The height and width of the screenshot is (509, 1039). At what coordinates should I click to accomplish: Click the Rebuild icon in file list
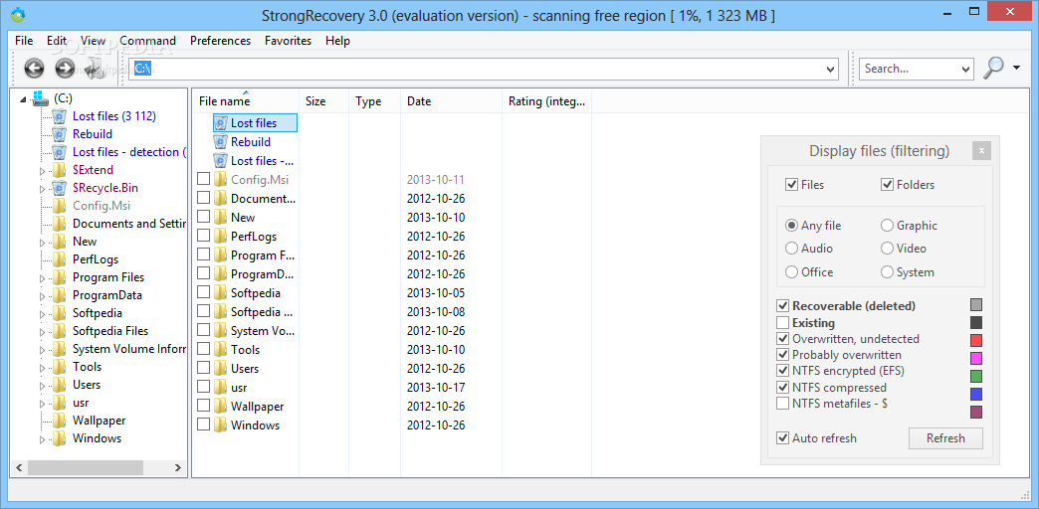click(x=221, y=141)
